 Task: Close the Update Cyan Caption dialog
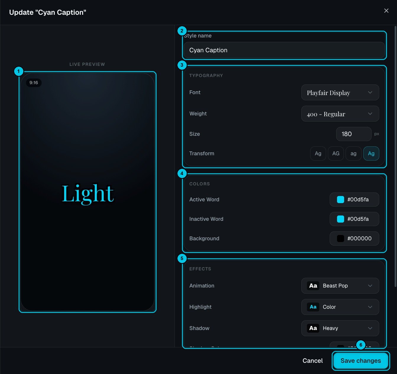tap(386, 11)
